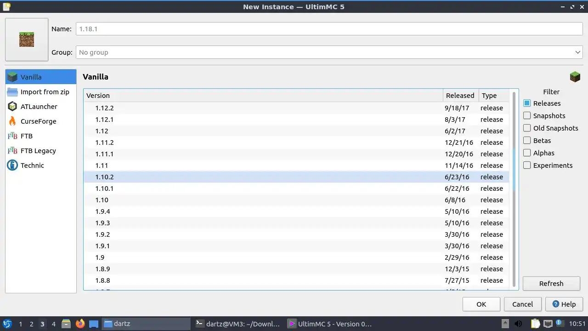Open the ATLauncher modpack source
This screenshot has width=588, height=331.
point(41,106)
